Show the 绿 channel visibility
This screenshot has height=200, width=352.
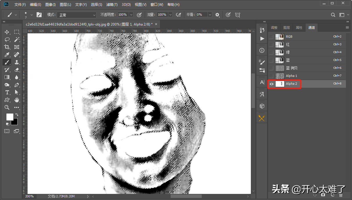pyautogui.click(x=271, y=52)
